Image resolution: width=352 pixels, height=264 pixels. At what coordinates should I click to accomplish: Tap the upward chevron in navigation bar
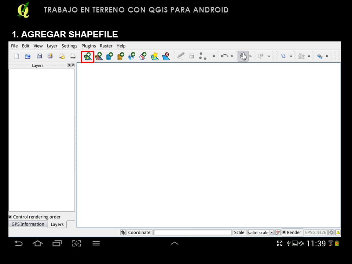175,243
